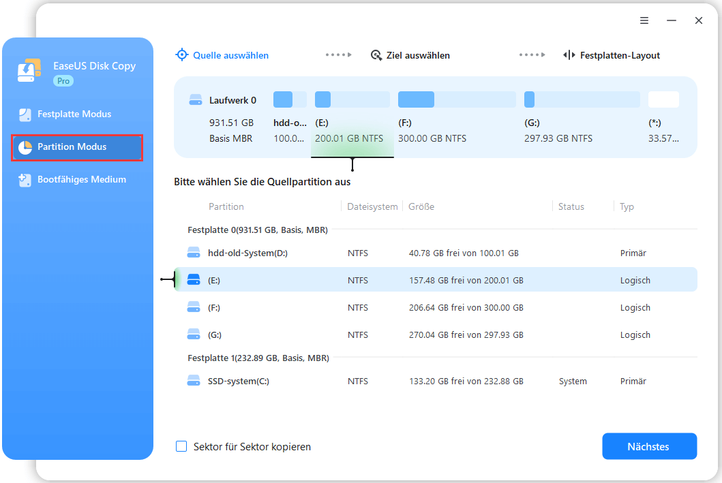Screen dimensions: 722x483
Task: Select (G:) usage bar in disk map
Action: [582, 99]
